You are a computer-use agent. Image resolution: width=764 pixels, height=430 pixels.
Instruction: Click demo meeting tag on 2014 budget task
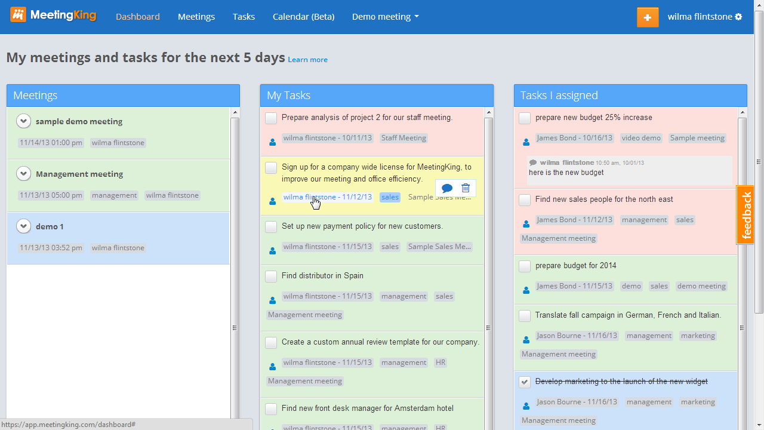[x=701, y=286]
